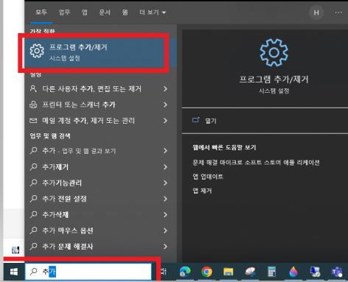Viewport: 348px width, 282px height.
Task: Open the Snipping Tool taskbar icon
Action: pyautogui.click(x=250, y=272)
